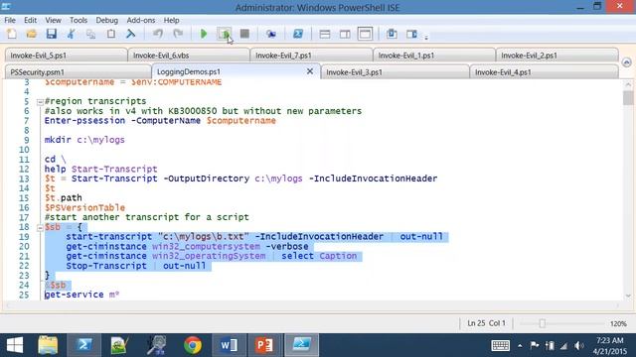Clear the console pane icon
636x357 pixels.
pos(130,34)
